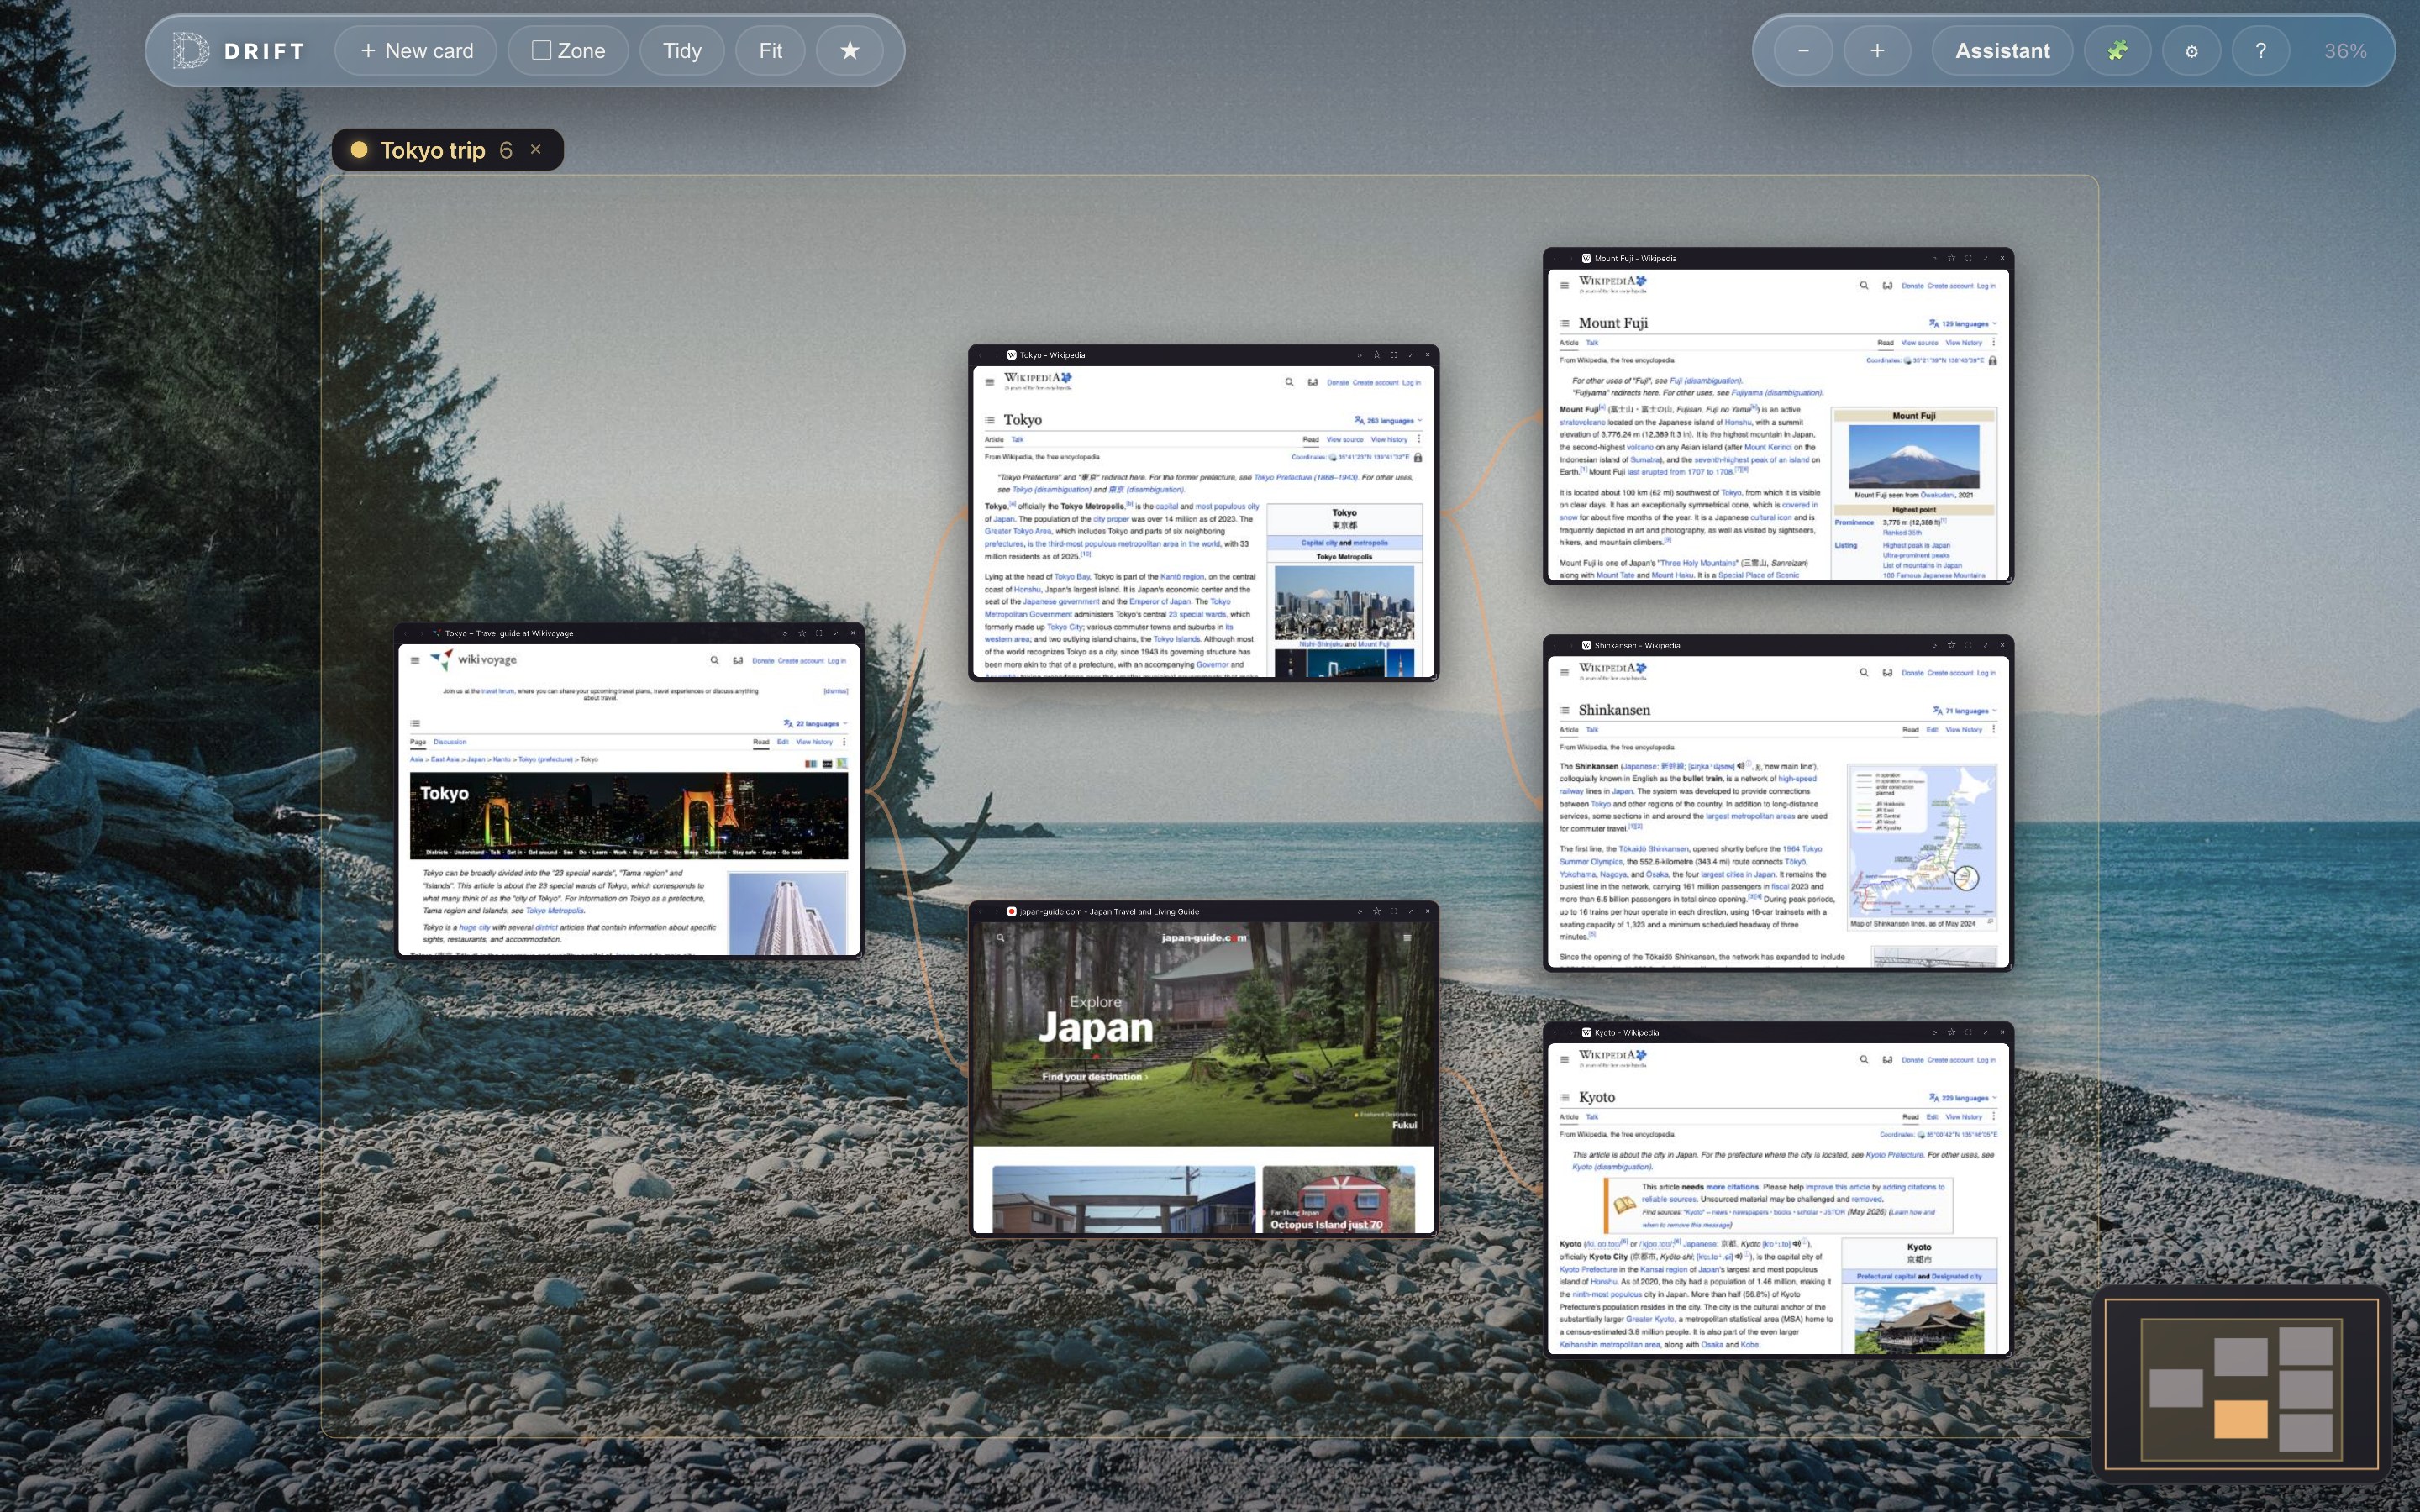The height and width of the screenshot is (1512, 2420).
Task: Open help question mark button
Action: tap(2260, 51)
